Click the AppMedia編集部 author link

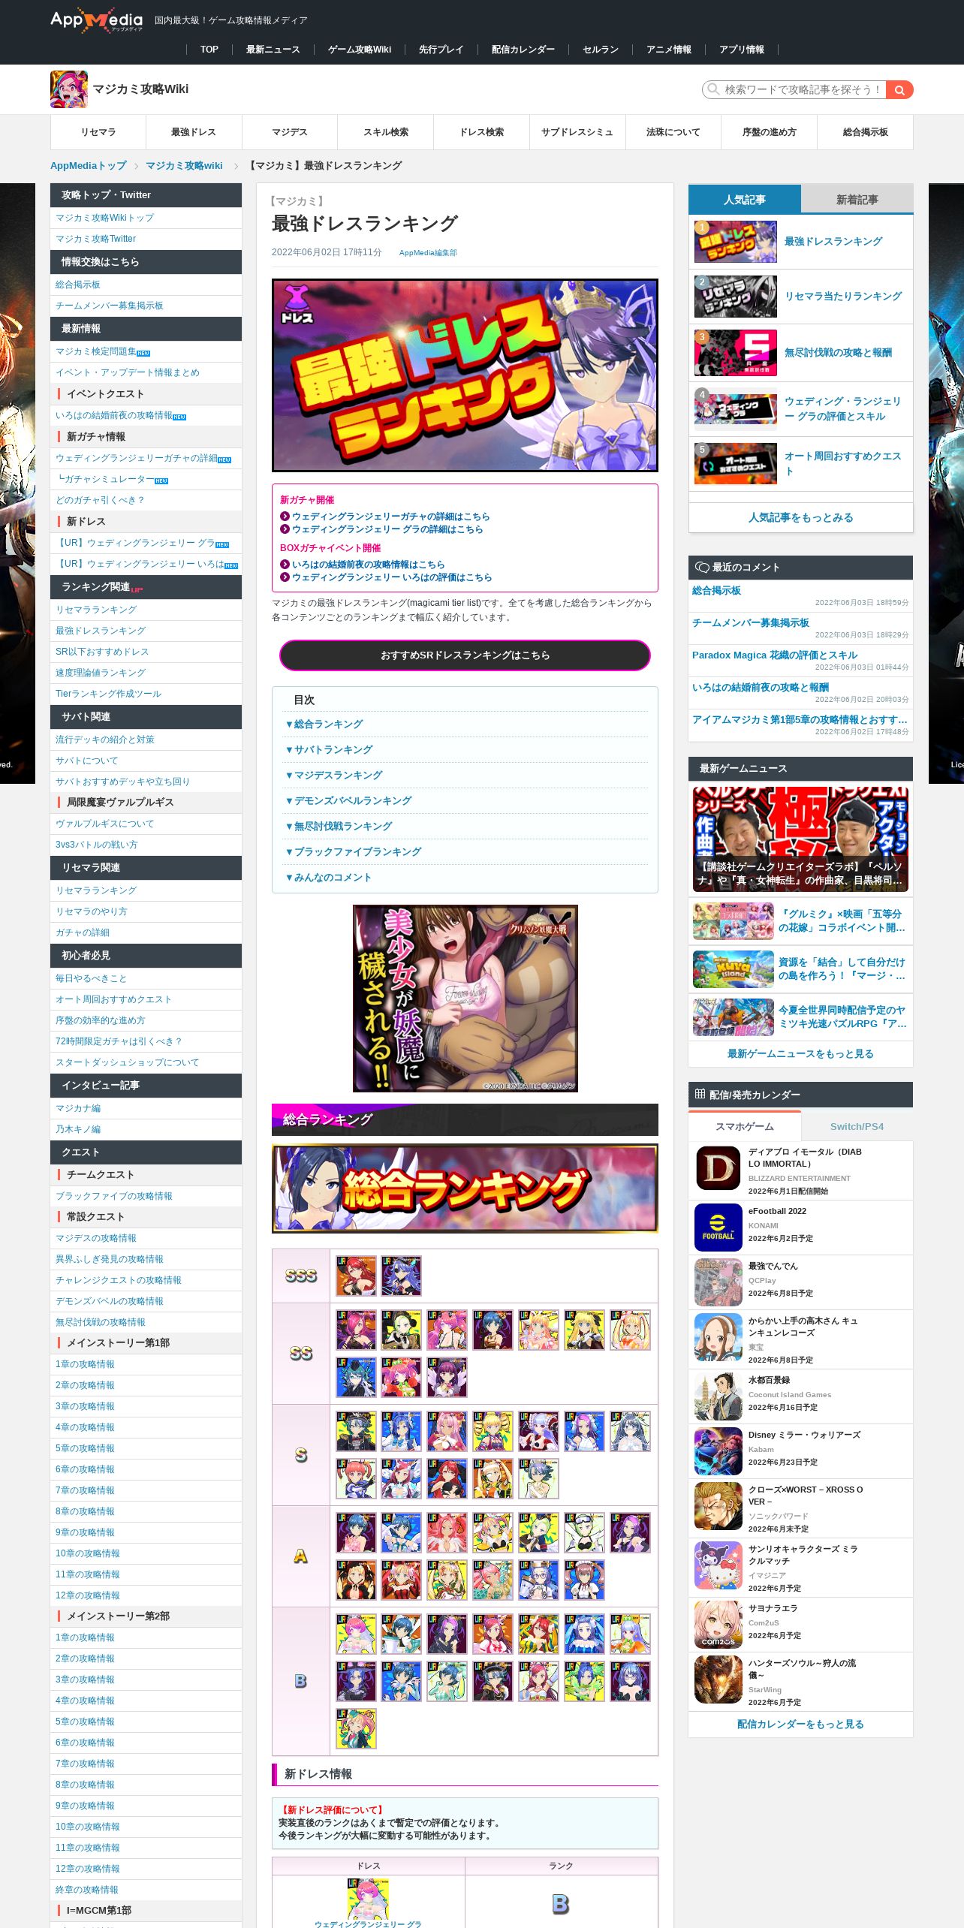tap(428, 253)
